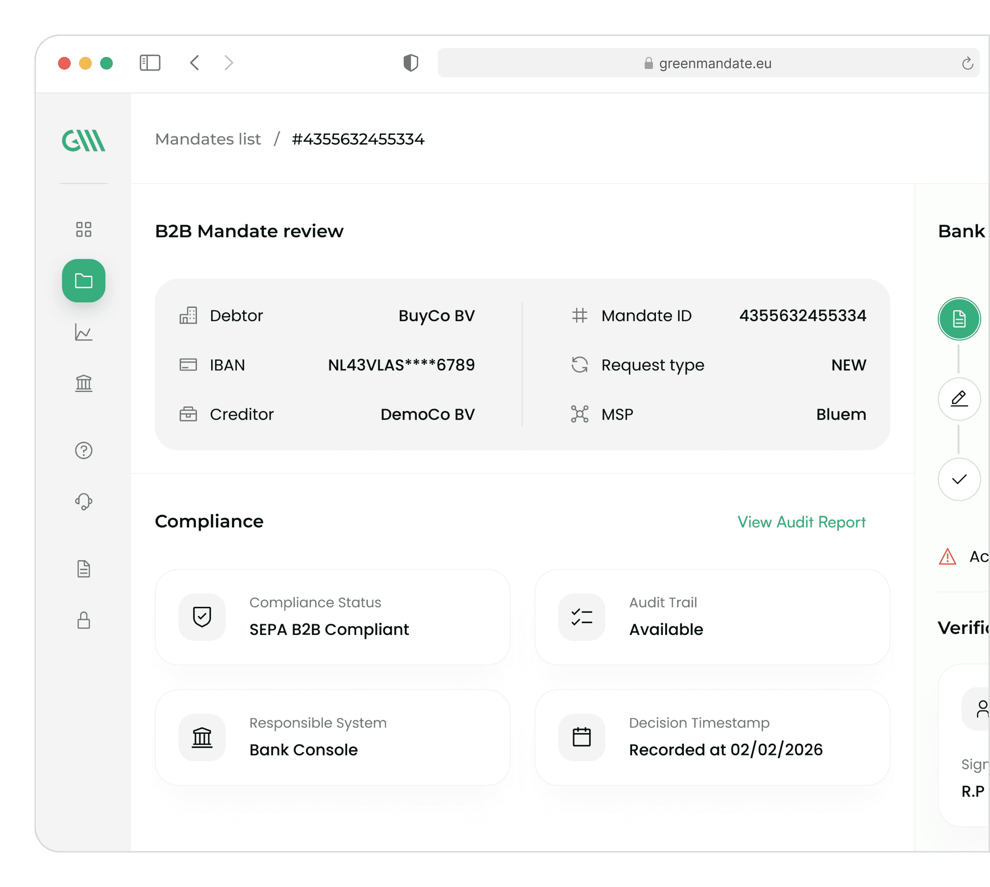Click the bank building sidebar icon

click(x=84, y=383)
